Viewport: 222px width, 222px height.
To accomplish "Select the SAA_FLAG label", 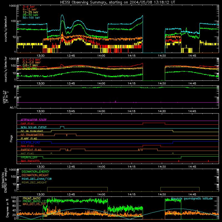I will tap(27, 146).
